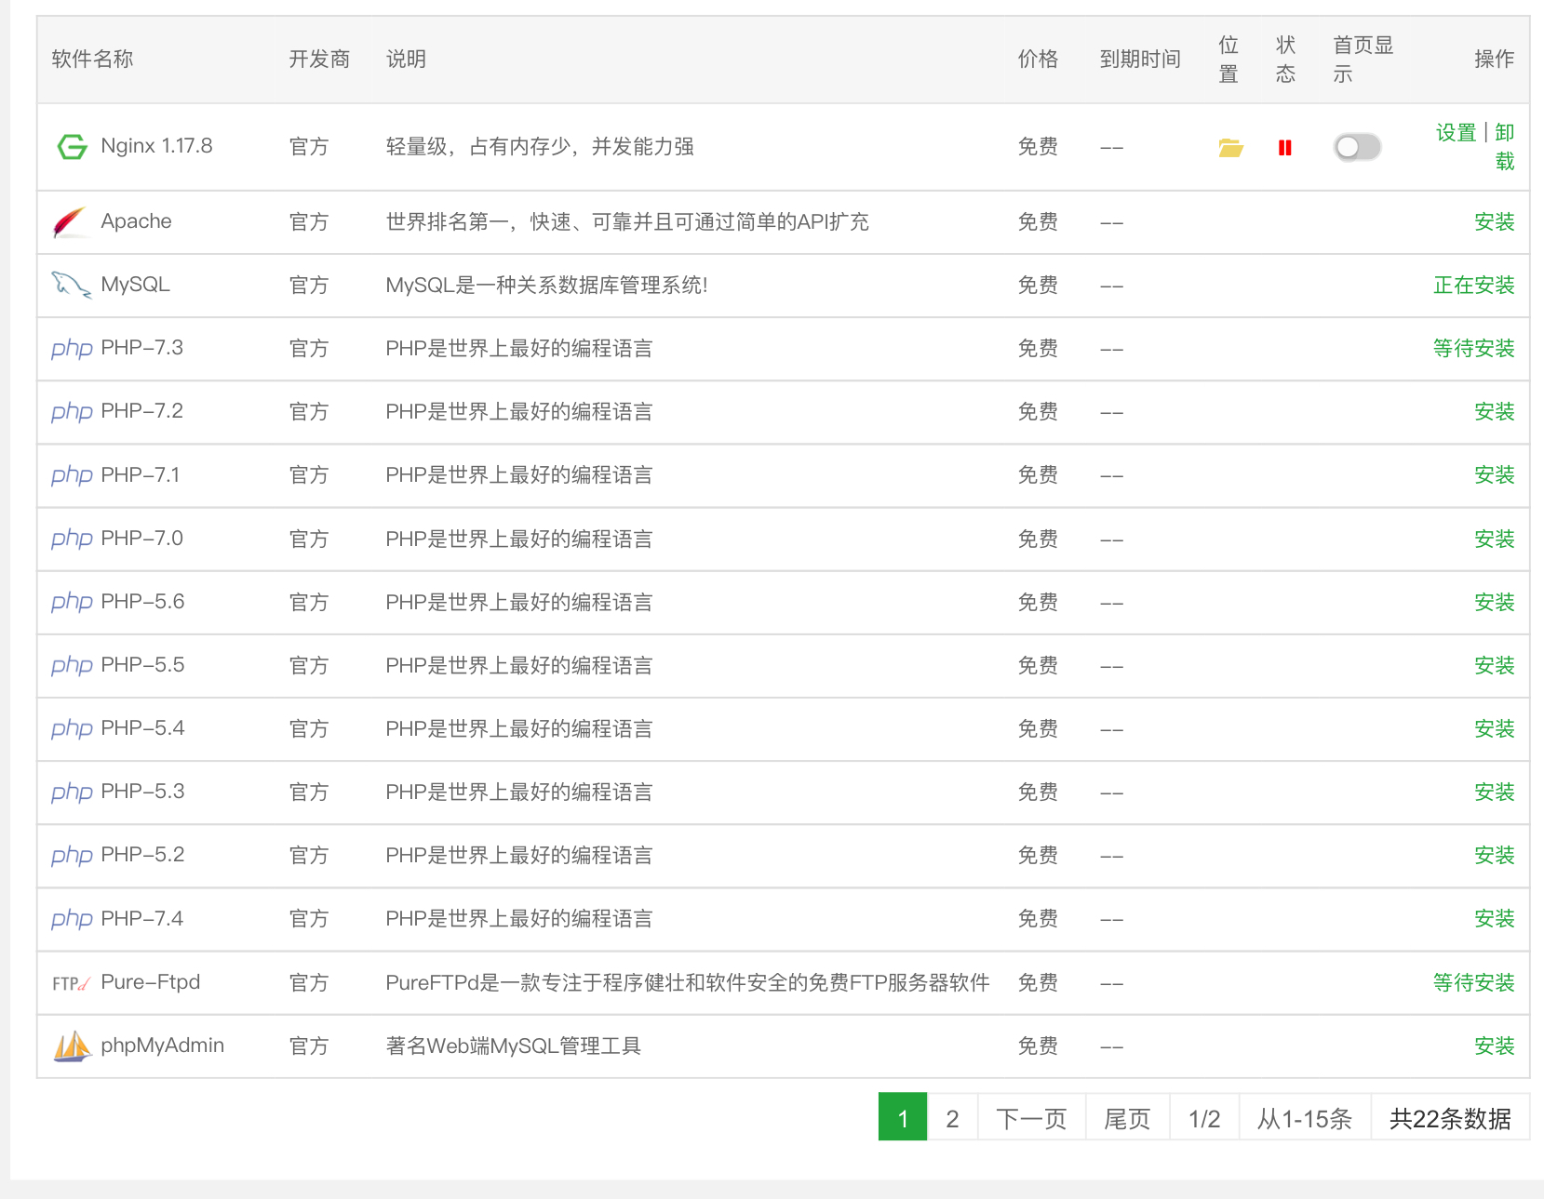Click the PHP-7.3 logo icon
This screenshot has height=1199, width=1544.
click(x=72, y=349)
